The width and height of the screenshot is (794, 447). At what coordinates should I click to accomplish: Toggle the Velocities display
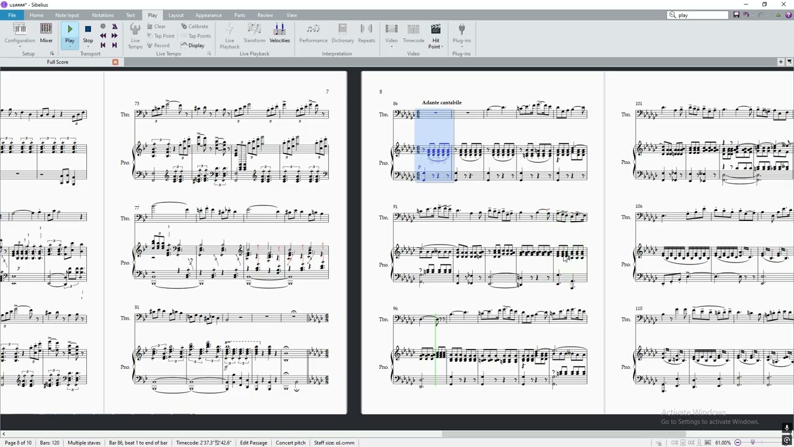click(x=280, y=34)
